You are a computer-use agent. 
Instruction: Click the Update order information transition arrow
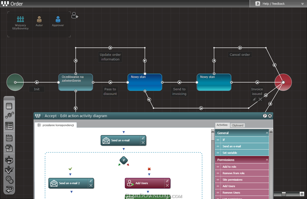[110, 48]
